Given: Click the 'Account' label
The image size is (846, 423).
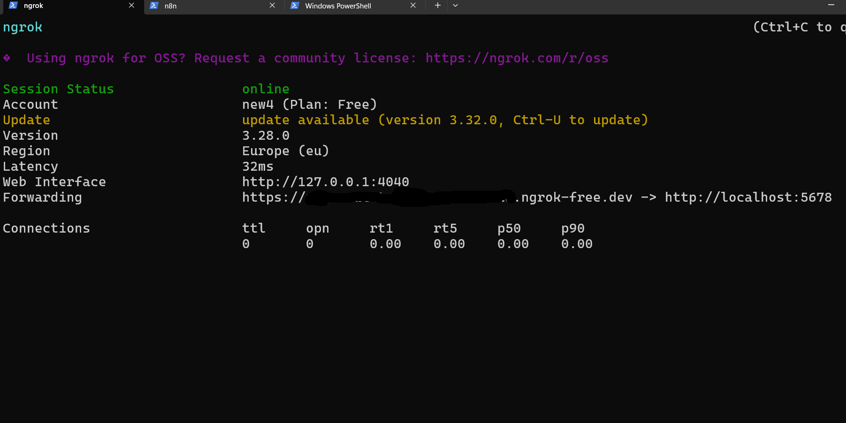Looking at the screenshot, I should pos(30,105).
